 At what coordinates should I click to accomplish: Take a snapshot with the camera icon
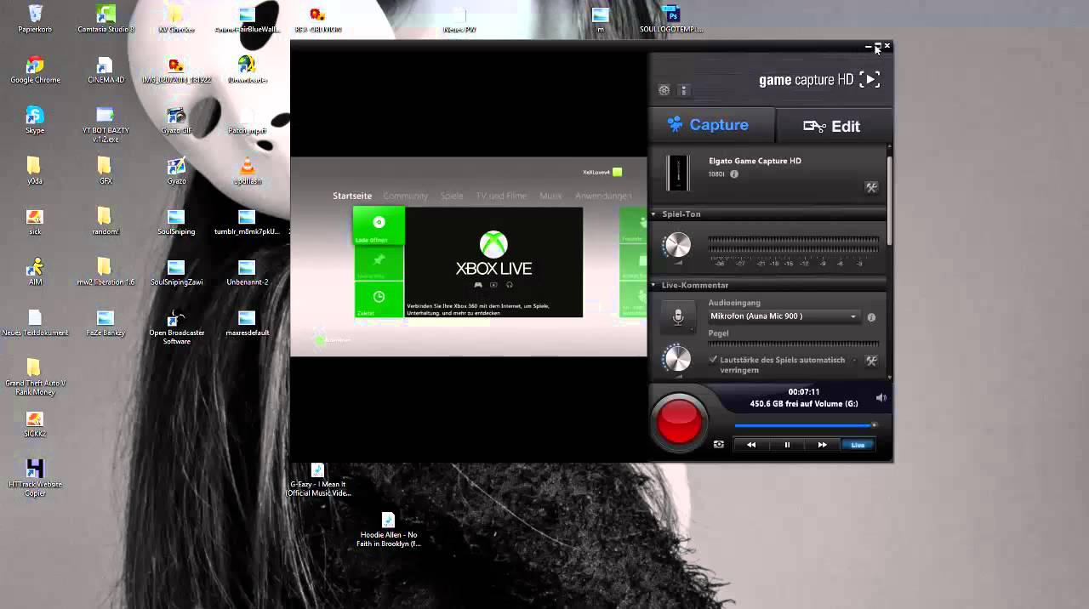click(719, 444)
